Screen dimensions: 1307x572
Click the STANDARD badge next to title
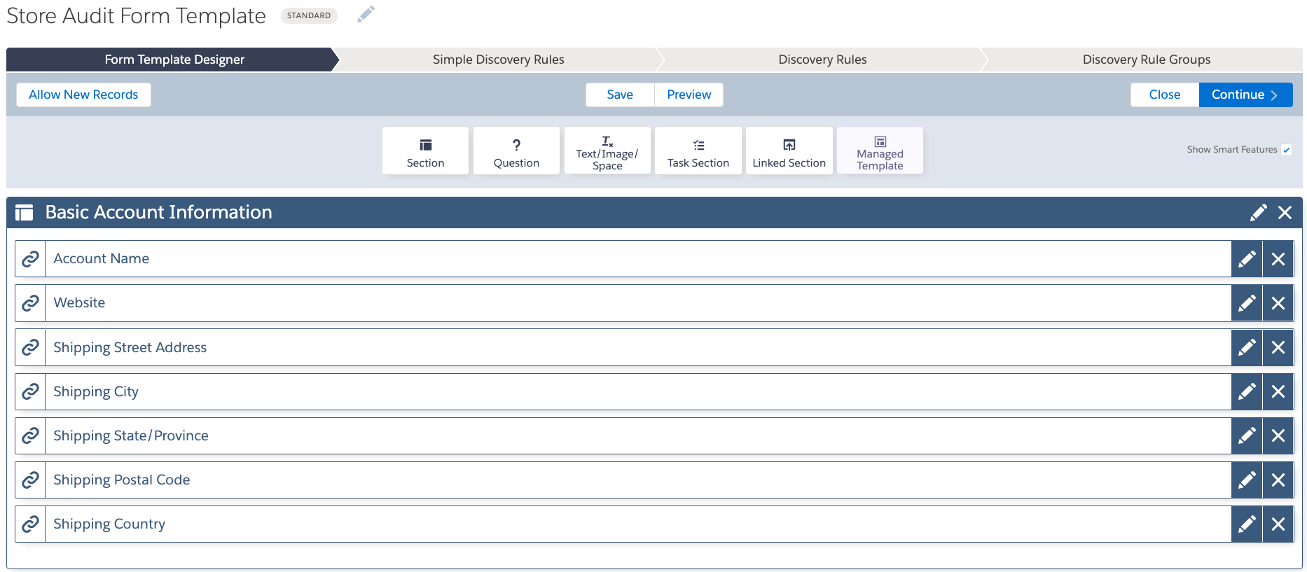pos(309,15)
